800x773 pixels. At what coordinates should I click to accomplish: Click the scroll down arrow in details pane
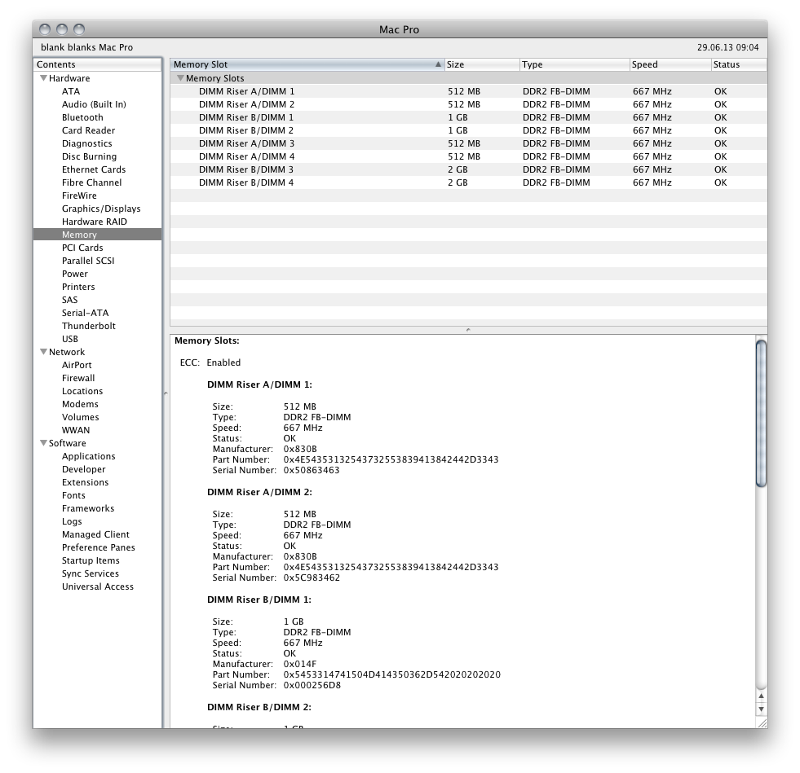click(x=761, y=709)
